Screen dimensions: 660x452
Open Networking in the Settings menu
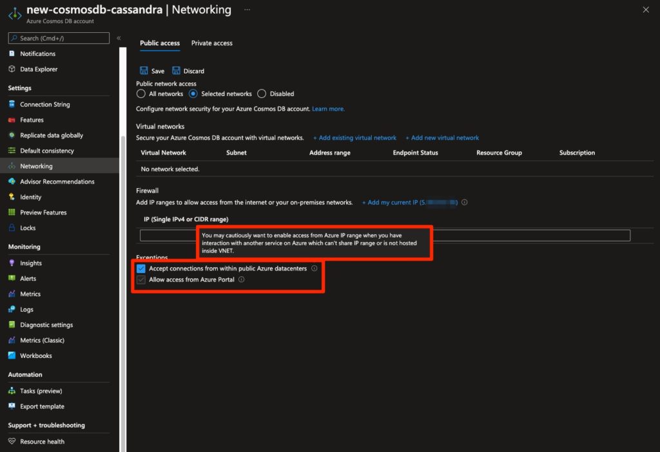pos(59,165)
